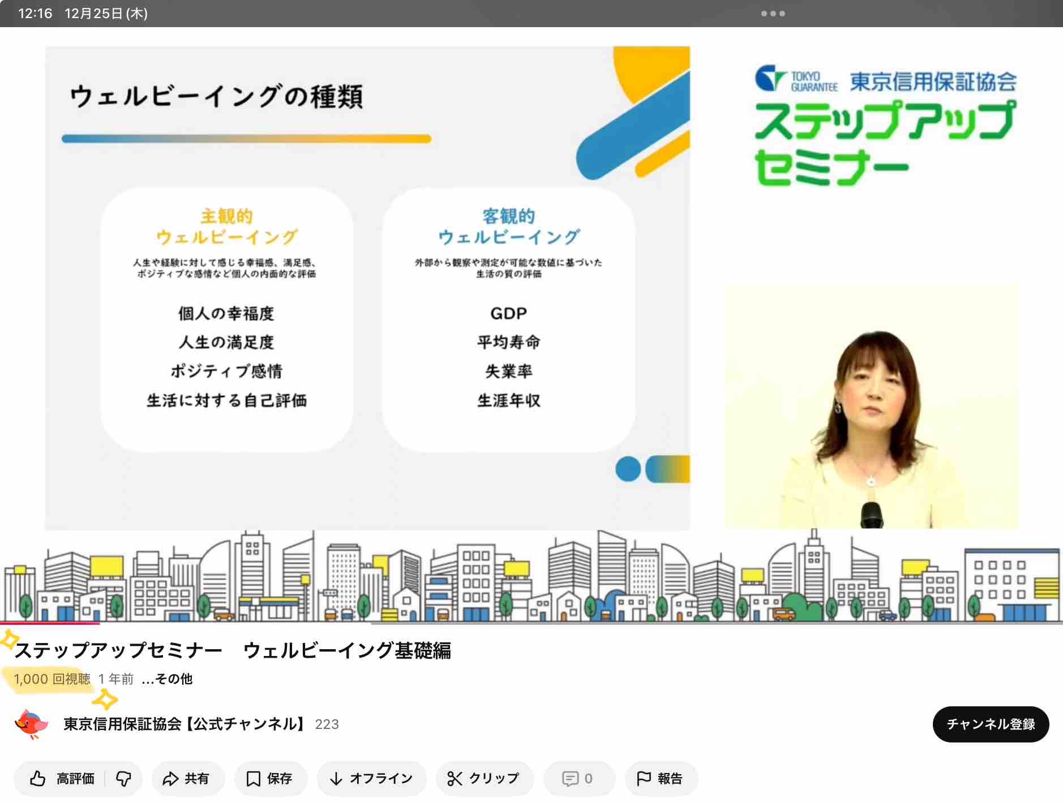Open comments via speech bubble icon
Screen dimensions: 1063x803
coord(570,779)
